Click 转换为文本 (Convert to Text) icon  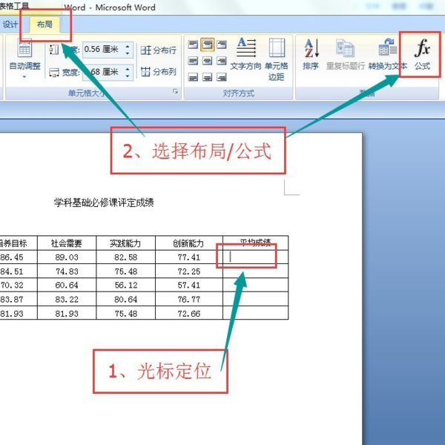[x=388, y=54]
